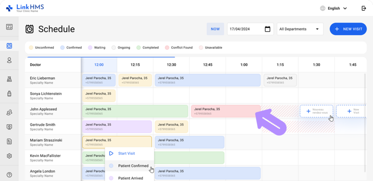This screenshot has width=373, height=181.
Task: Click doctor name Mariam Straszinski
Action: click(x=46, y=140)
